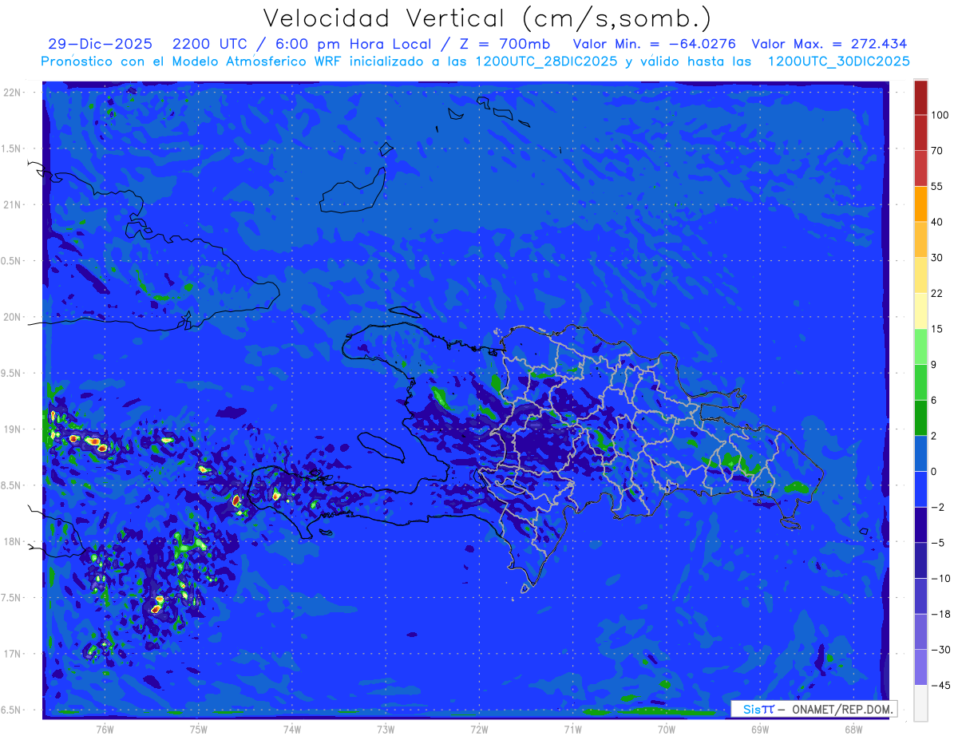Screen dimensions: 958x740
Task: Pick the red swatch between 70 and 100
Action: tap(920, 133)
